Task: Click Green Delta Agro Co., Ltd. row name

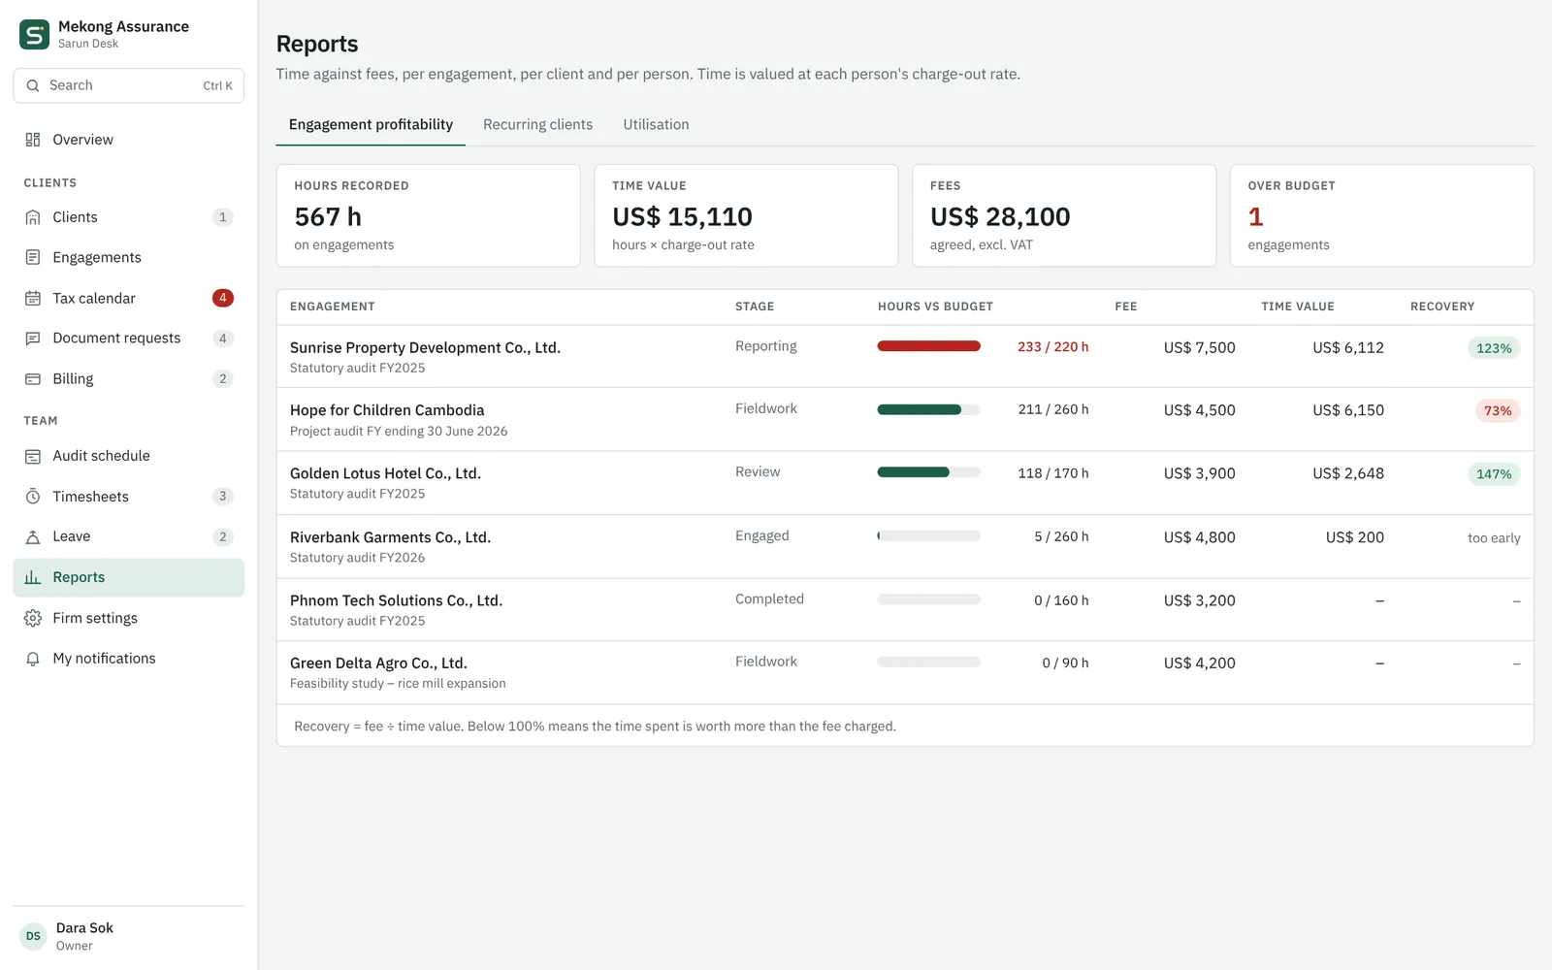Action: [x=378, y=663]
